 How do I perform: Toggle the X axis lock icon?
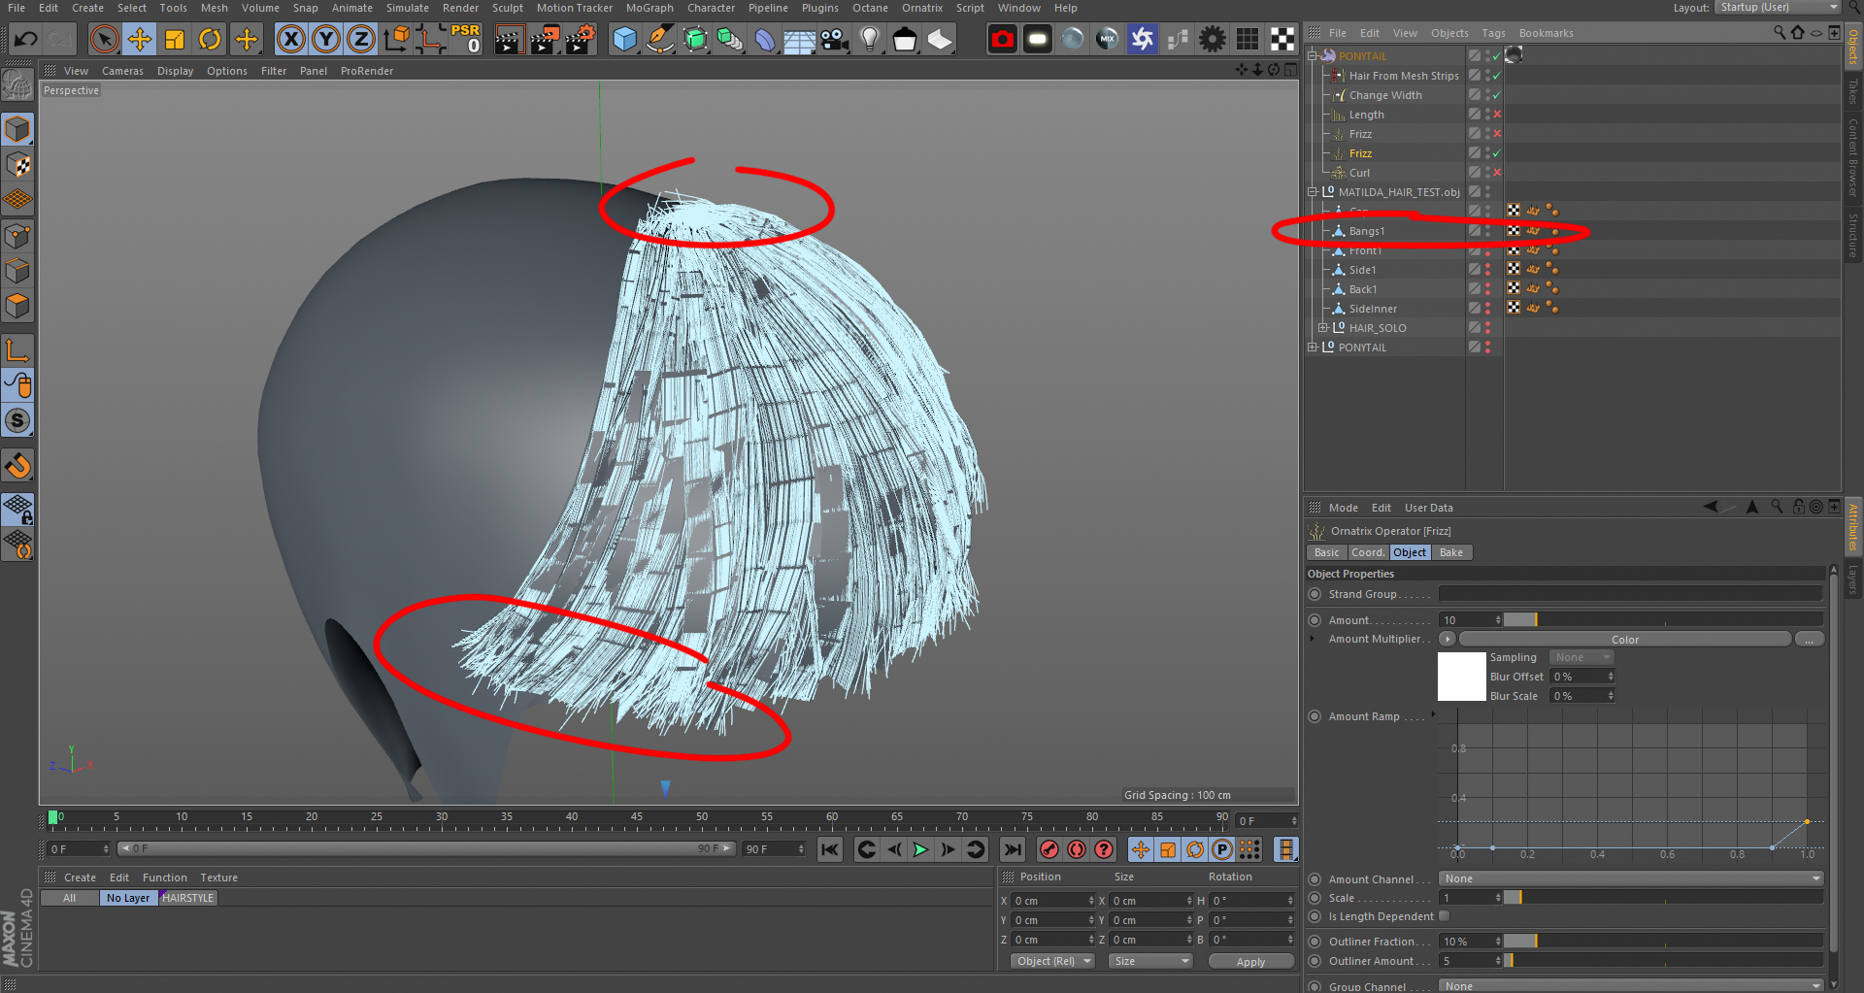(x=290, y=40)
